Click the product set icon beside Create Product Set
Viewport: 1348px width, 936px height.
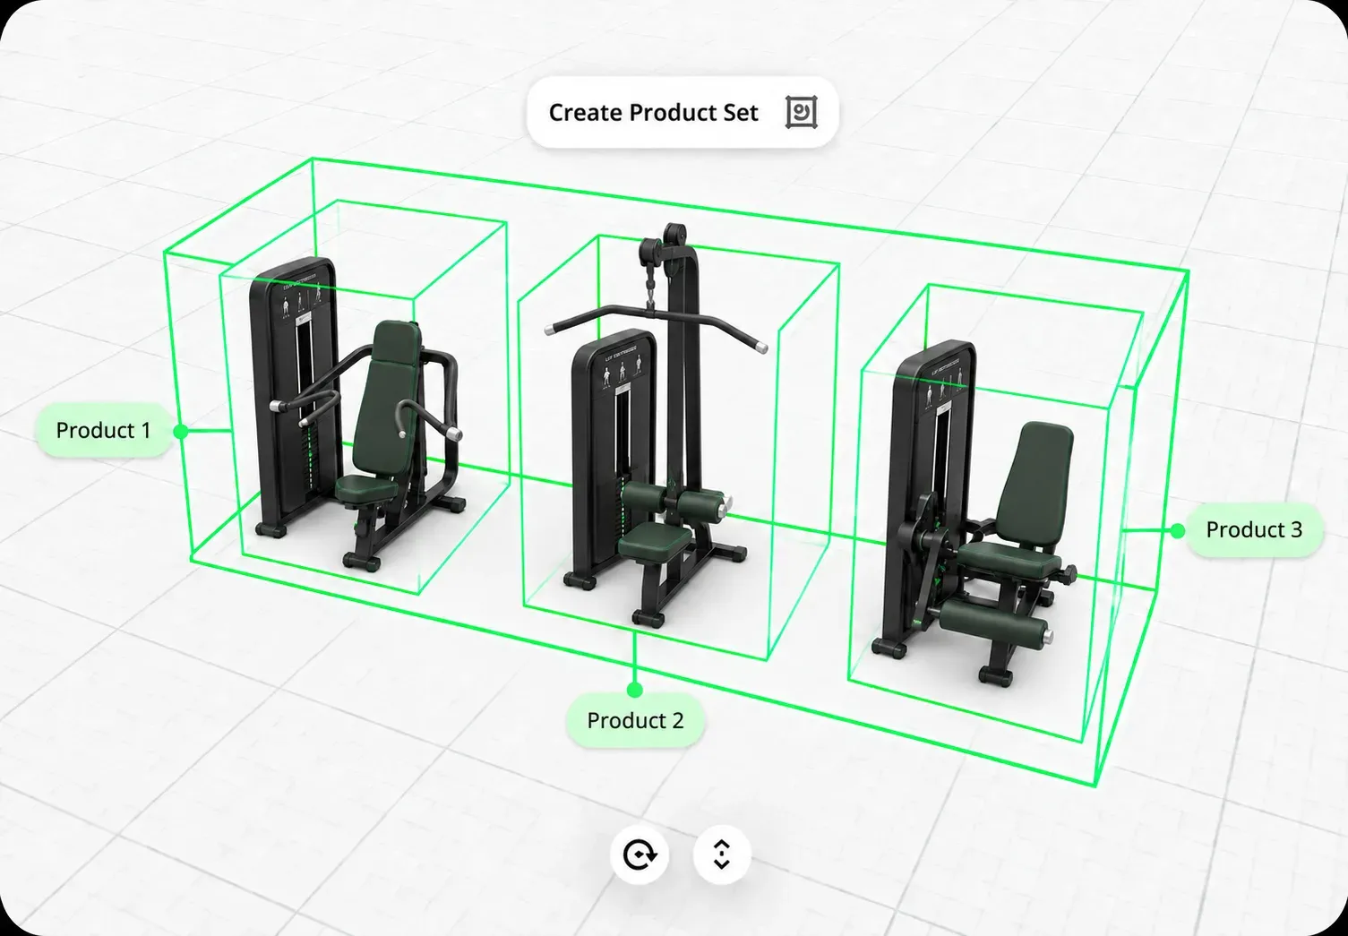[x=801, y=113]
